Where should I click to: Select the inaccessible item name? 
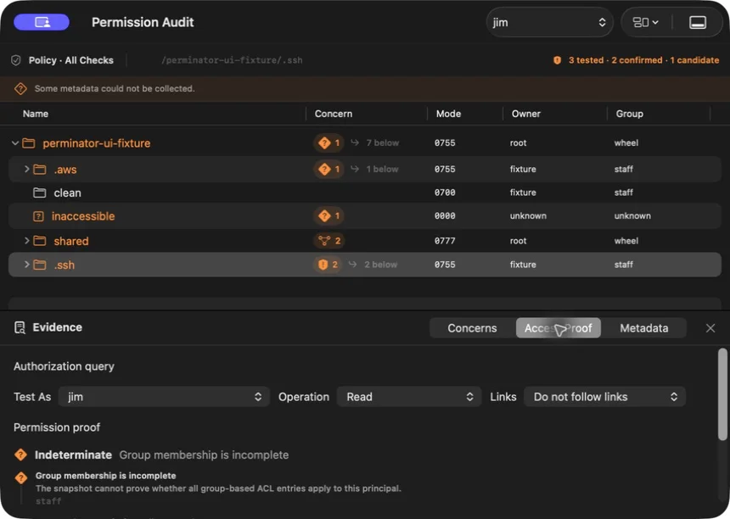tap(83, 216)
